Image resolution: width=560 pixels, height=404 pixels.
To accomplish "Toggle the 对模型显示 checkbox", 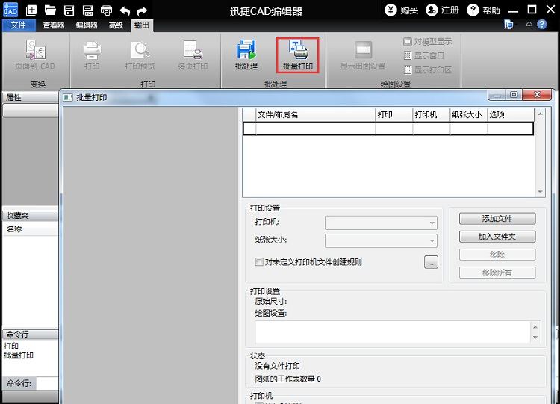I will click(407, 42).
